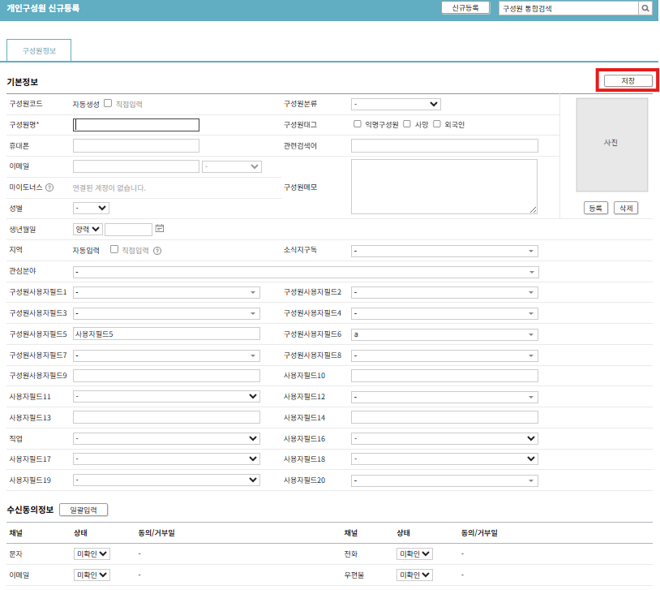Open the email domain dropdown
Screen dimensions: 660x590
pyautogui.click(x=232, y=166)
